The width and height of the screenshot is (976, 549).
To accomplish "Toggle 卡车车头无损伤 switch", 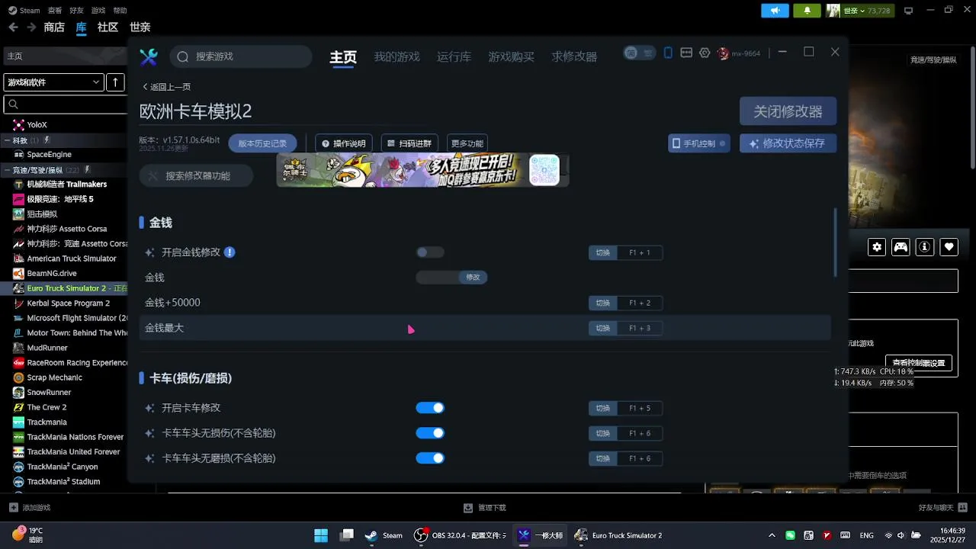I will [x=430, y=433].
